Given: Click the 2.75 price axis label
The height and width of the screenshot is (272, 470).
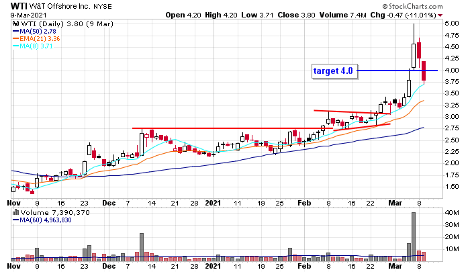Looking at the screenshot, I should click(x=452, y=128).
